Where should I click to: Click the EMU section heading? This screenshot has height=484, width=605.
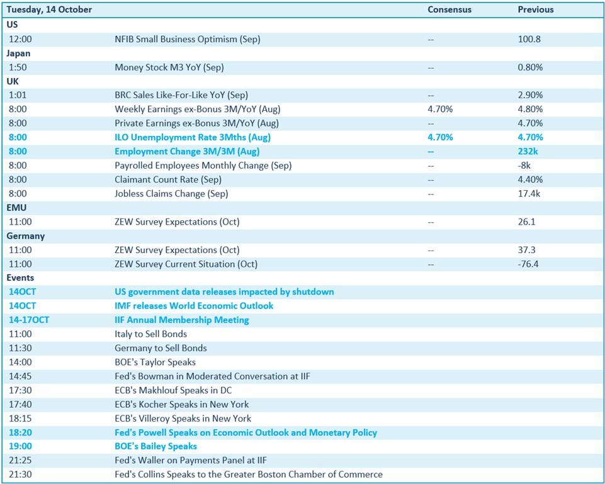[x=16, y=208]
